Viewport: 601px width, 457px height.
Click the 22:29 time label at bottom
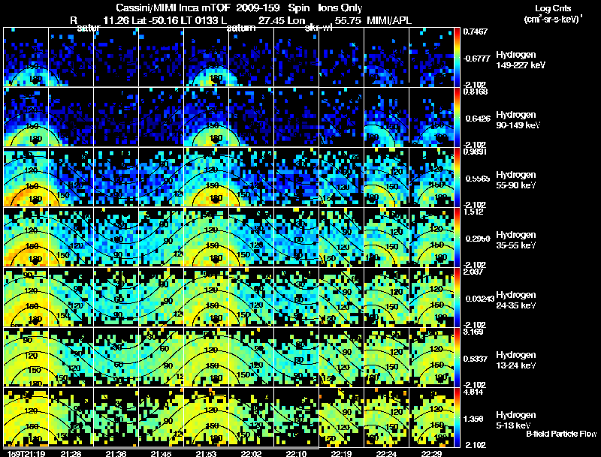[x=432, y=452]
